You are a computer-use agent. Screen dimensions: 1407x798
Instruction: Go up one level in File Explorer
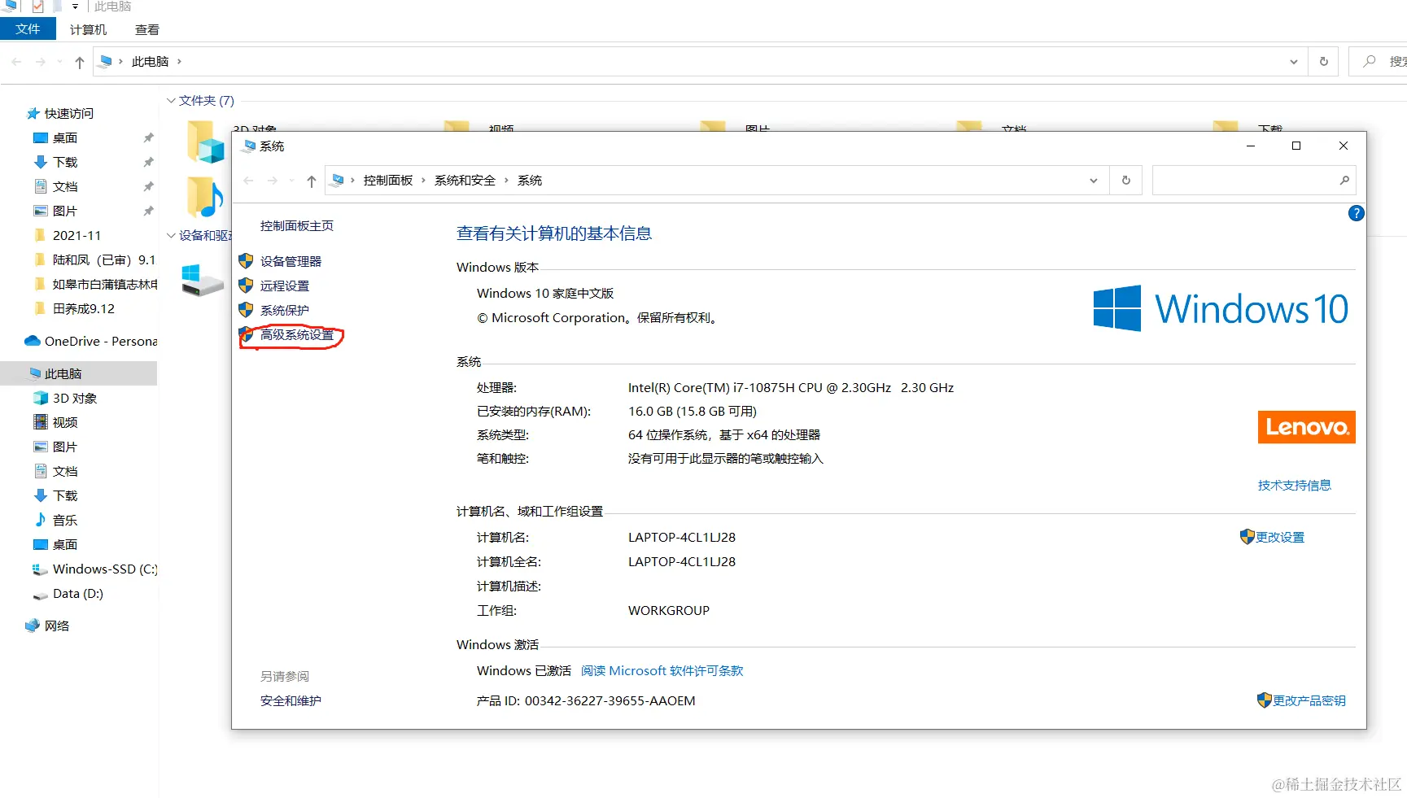coord(79,62)
